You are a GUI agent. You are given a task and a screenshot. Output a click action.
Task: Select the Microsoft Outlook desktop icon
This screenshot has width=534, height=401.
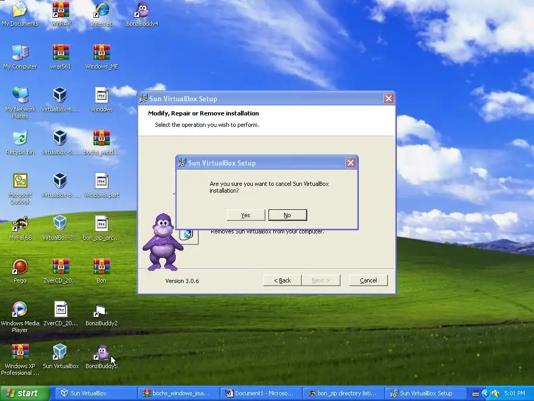(20, 188)
